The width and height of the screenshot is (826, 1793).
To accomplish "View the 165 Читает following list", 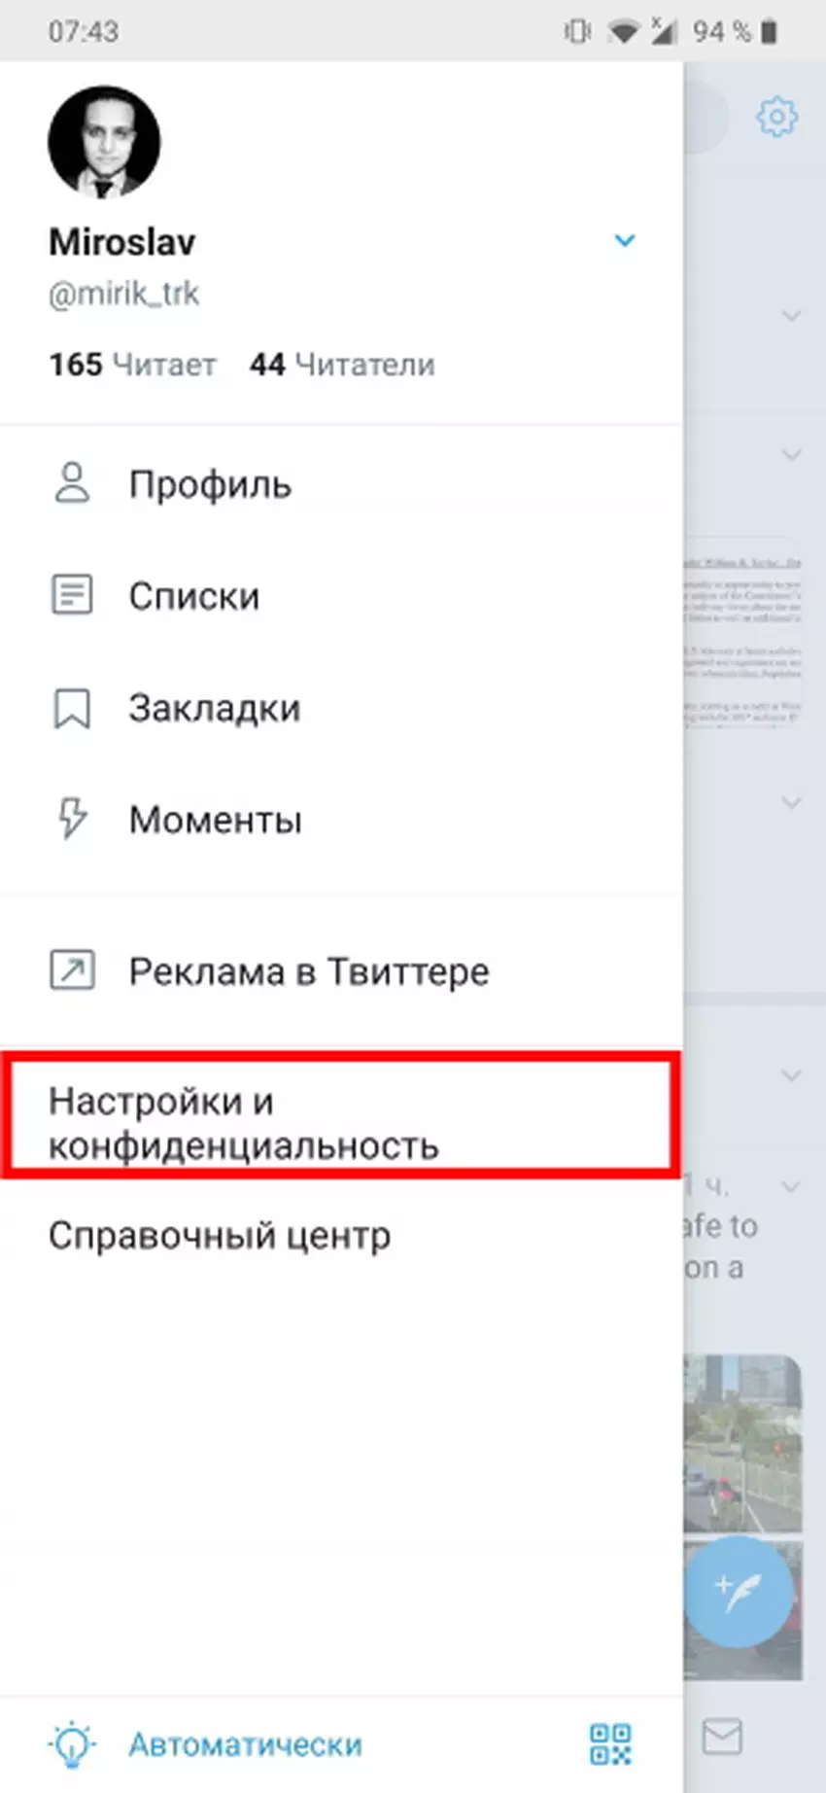I will pos(133,365).
